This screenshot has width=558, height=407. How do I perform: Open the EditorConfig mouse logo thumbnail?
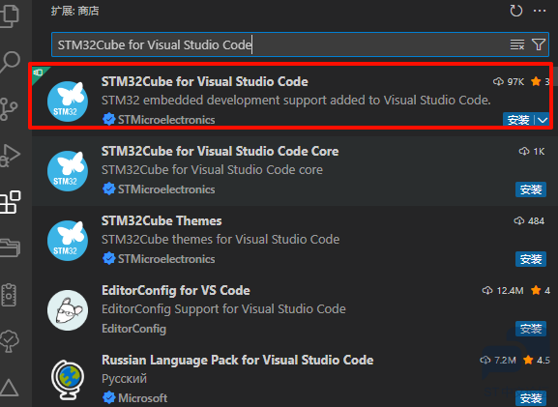click(68, 310)
